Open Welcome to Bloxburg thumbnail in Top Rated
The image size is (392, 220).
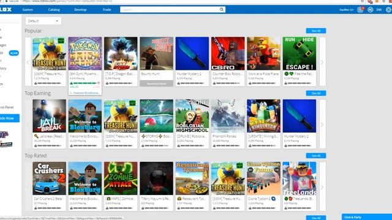[x=85, y=178]
